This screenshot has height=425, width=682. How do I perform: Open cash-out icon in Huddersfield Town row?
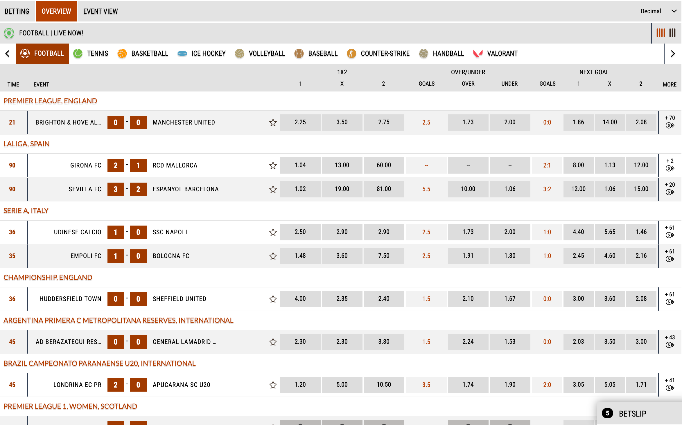coord(670,302)
